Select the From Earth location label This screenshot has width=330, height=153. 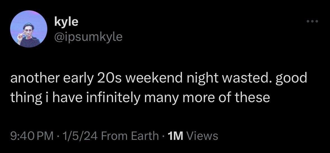click(129, 136)
